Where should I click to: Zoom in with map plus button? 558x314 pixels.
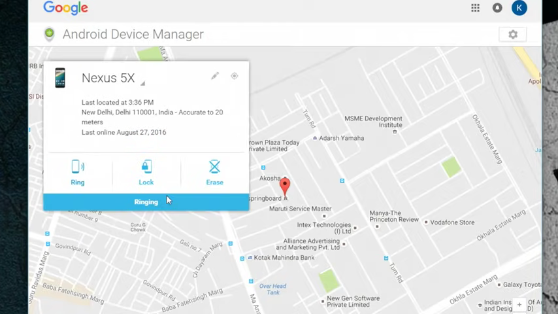tap(519, 305)
